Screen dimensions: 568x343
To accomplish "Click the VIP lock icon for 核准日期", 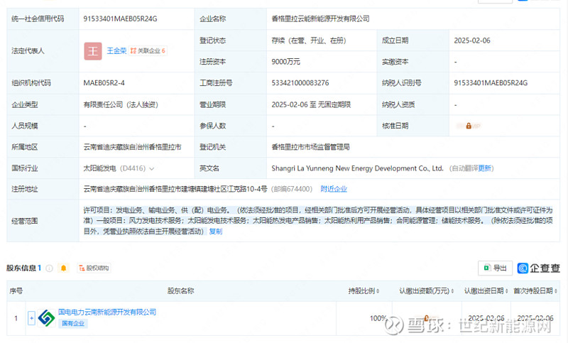I will pyautogui.click(x=469, y=126).
